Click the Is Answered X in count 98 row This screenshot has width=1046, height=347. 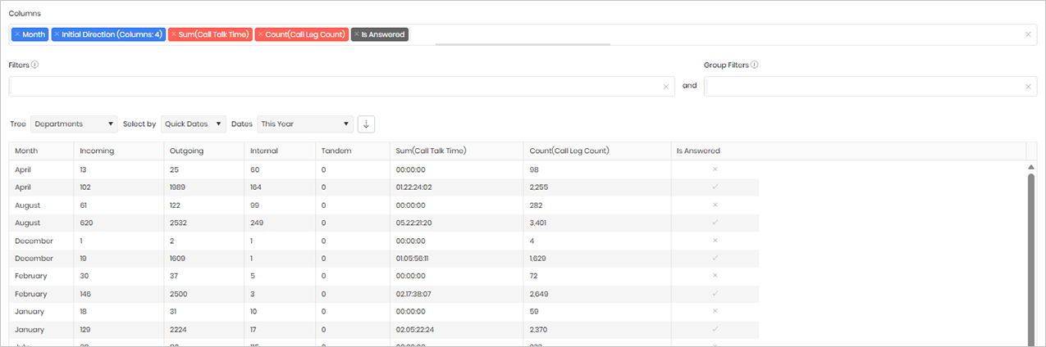[x=715, y=169]
